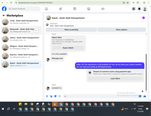Go back from Marketplace chats list
151x116 pixels.
pos(4,15)
